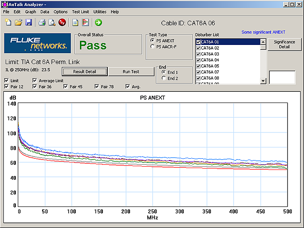Select End 2 radio option
The width and height of the screenshot is (304, 228).
[164, 78]
